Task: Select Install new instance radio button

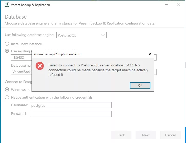Action: [7, 44]
